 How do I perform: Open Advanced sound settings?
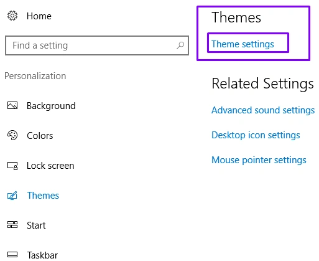263,110
